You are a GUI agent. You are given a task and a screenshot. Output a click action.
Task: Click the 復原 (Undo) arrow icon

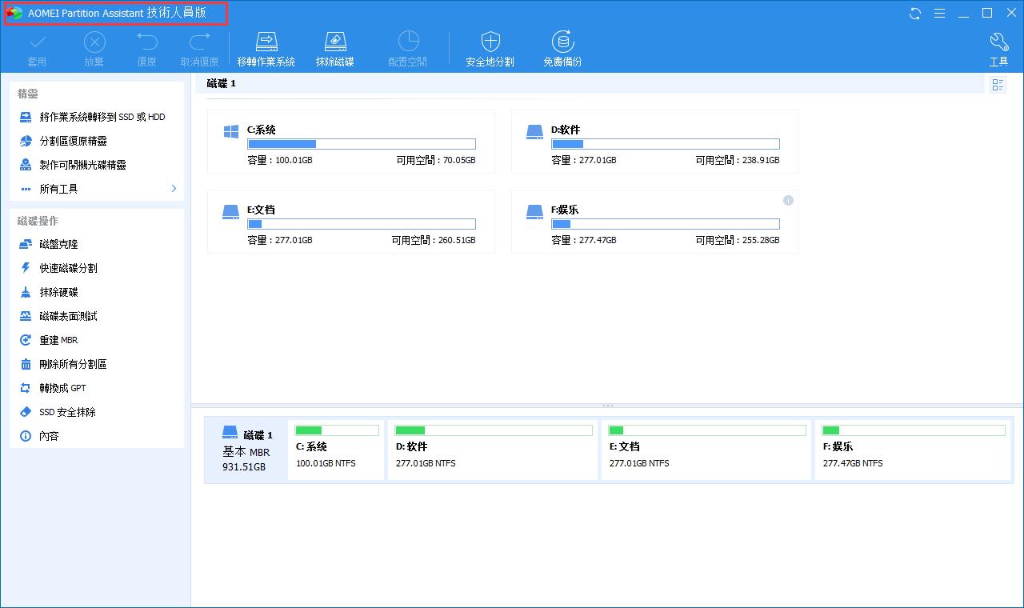[x=146, y=42]
